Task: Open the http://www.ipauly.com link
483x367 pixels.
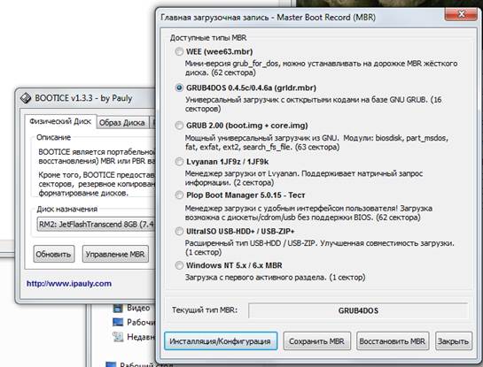Action: pyautogui.click(x=69, y=284)
